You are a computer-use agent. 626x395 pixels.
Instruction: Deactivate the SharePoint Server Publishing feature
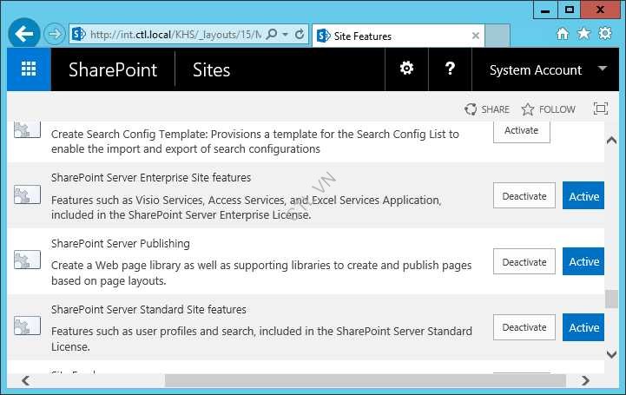tap(524, 262)
